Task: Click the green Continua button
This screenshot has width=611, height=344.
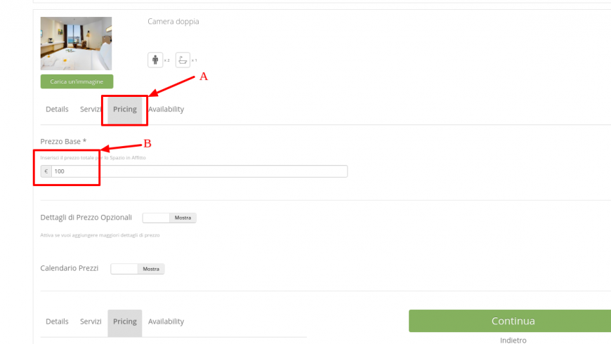Action: click(x=510, y=321)
